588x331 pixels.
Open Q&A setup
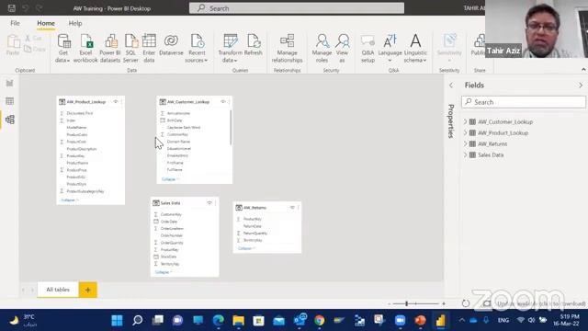(x=367, y=49)
